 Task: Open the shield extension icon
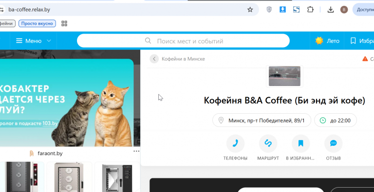pos(269,10)
